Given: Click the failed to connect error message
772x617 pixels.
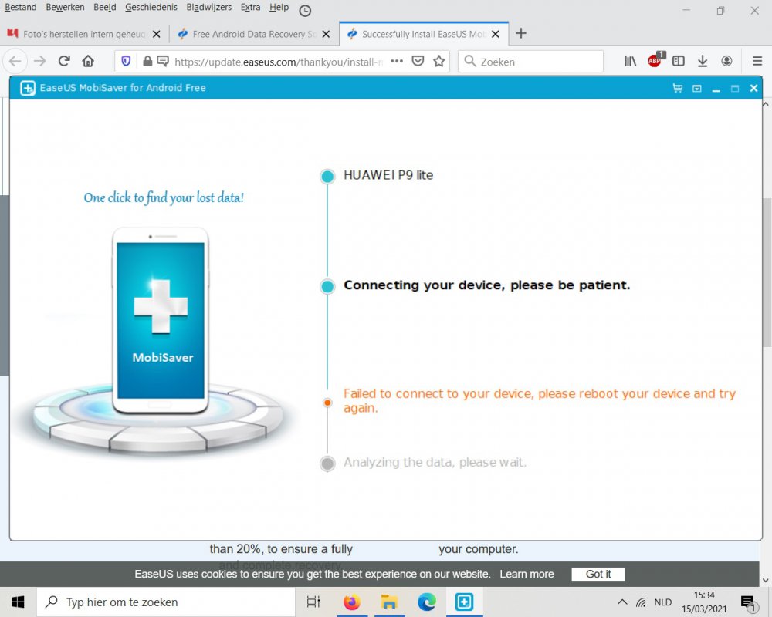Looking at the screenshot, I should click(x=540, y=400).
